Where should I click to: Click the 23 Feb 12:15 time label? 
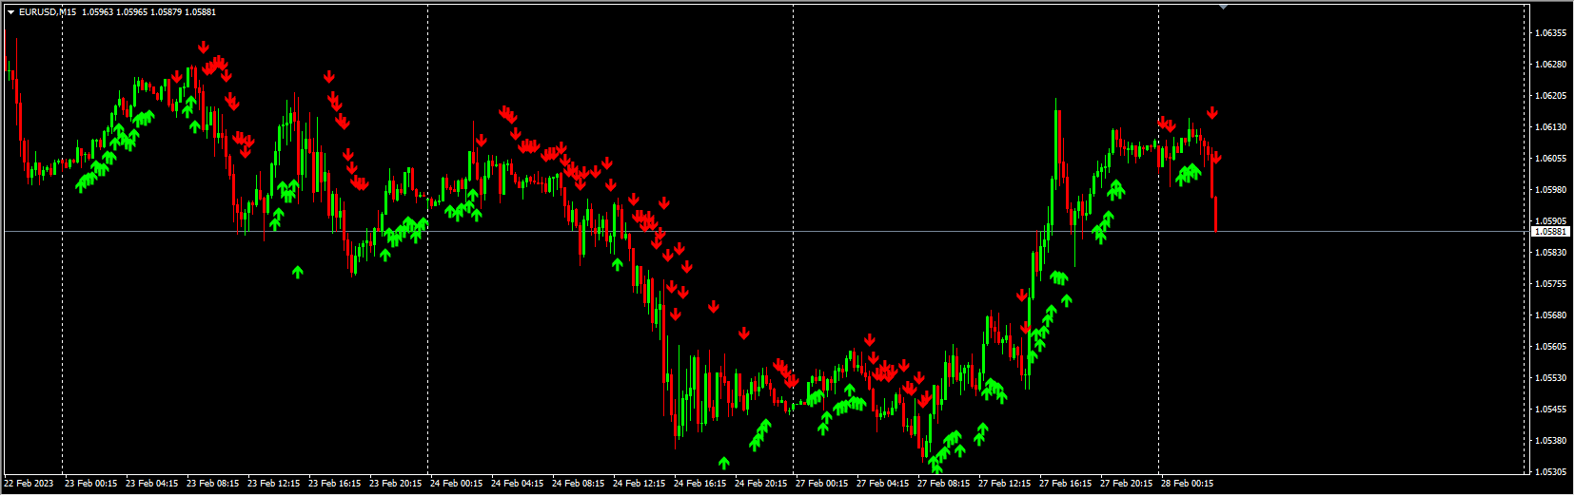[274, 484]
